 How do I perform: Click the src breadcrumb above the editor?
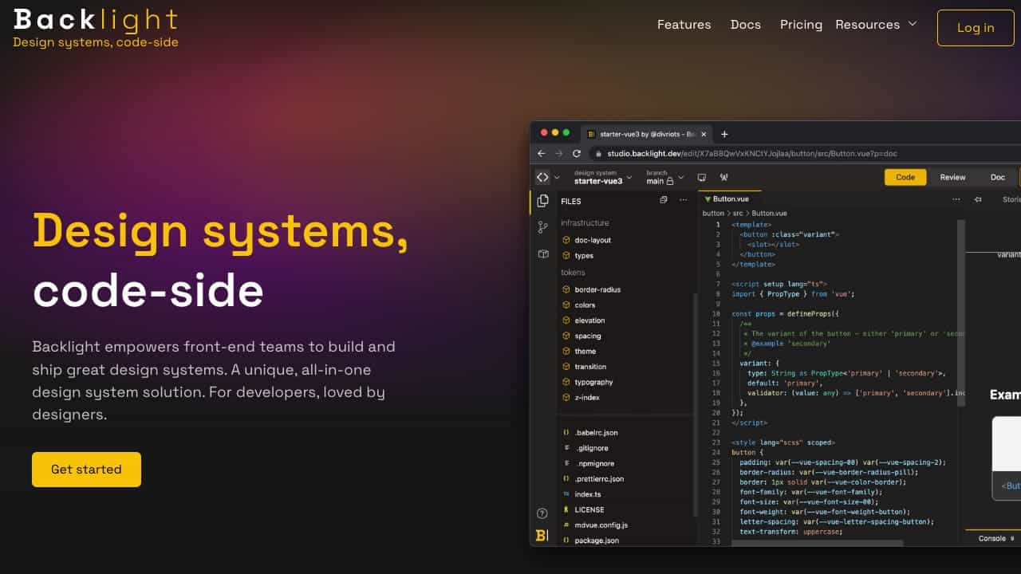coord(738,214)
